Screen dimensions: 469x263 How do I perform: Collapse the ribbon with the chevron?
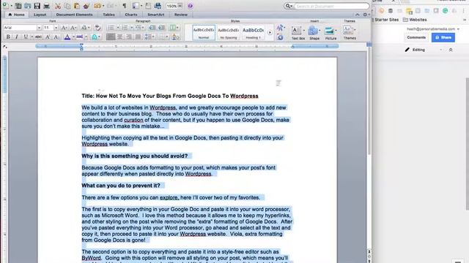(x=358, y=15)
